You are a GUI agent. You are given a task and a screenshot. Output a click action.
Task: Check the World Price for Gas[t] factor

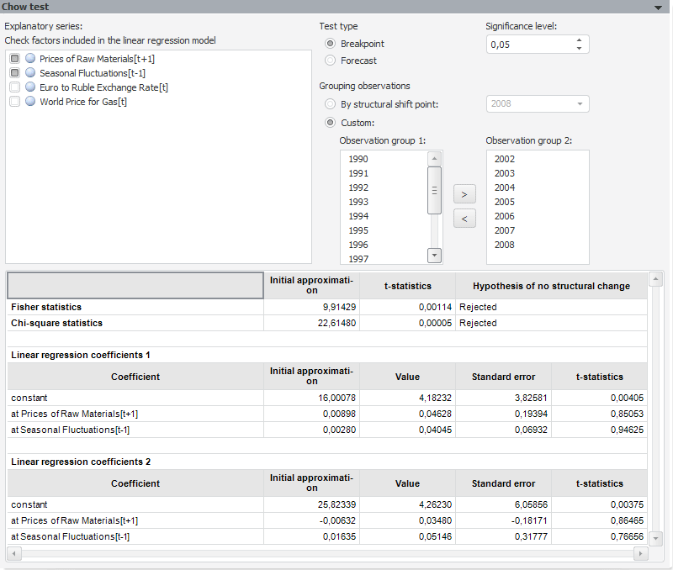click(x=15, y=102)
